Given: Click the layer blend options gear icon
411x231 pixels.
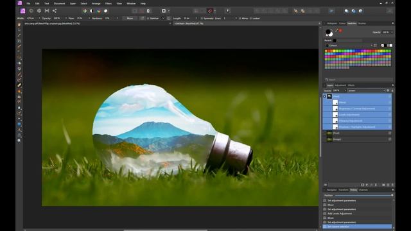Looking at the screenshot, I should [388, 90].
